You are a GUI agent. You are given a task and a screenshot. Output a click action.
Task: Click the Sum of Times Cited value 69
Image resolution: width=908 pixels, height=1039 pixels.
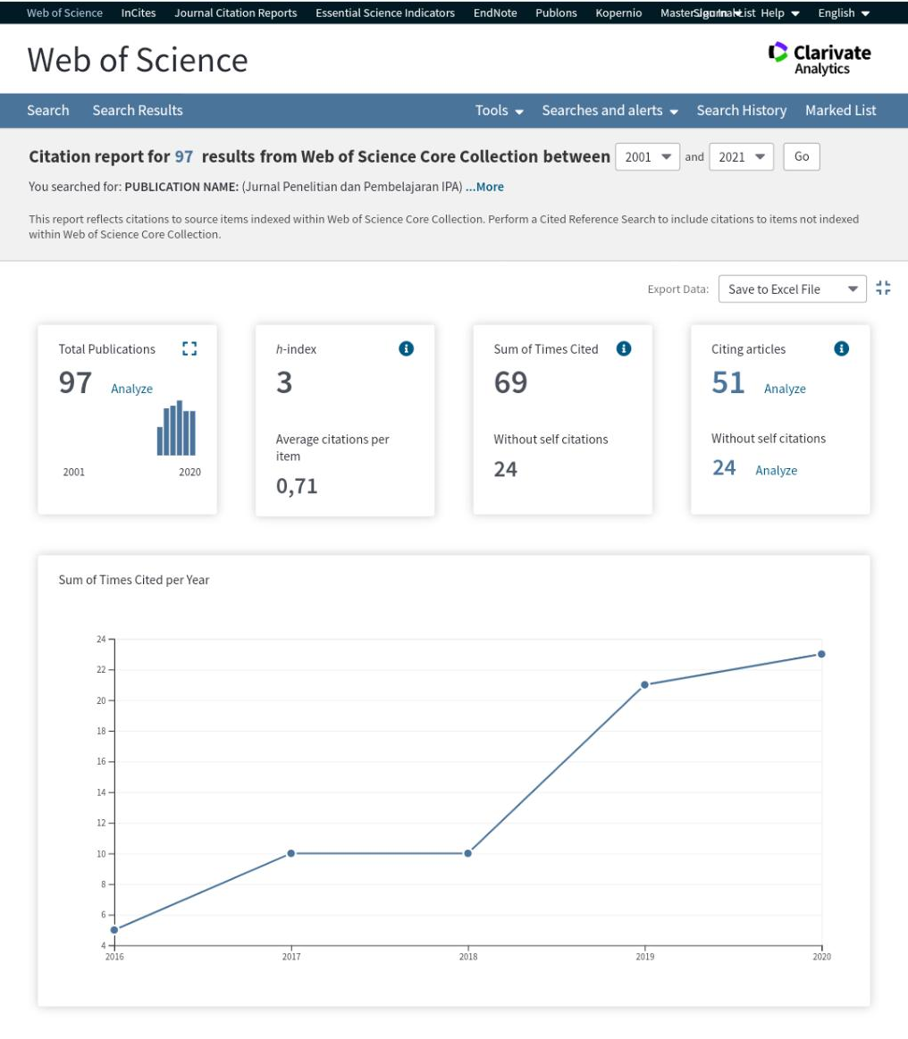click(510, 382)
